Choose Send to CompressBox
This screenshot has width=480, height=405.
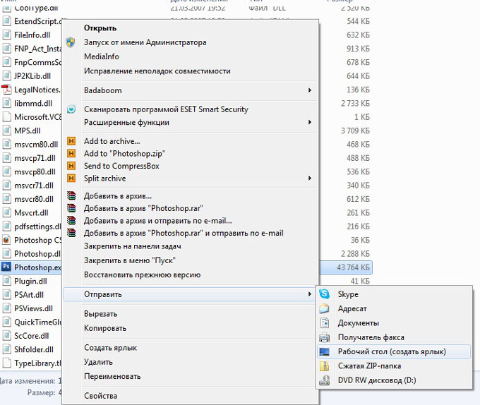[x=121, y=166]
